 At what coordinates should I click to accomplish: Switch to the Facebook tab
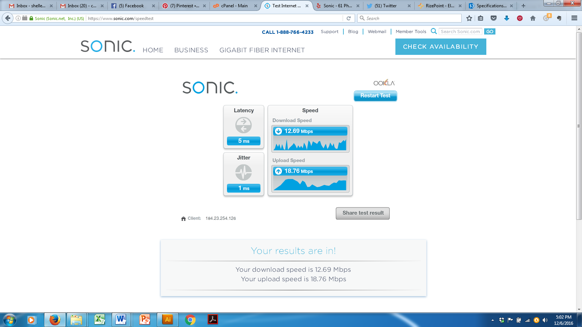coord(133,6)
